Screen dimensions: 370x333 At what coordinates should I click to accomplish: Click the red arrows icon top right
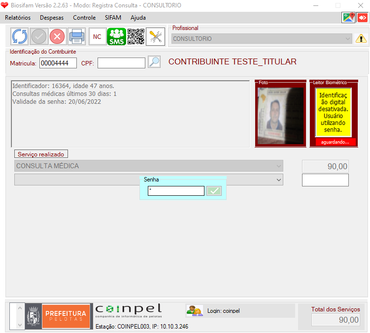pos(363,18)
